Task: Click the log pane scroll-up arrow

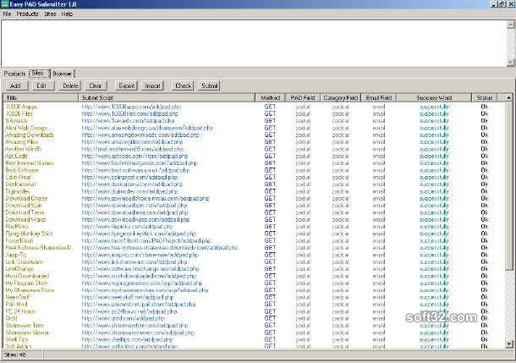Action: pyautogui.click(x=510, y=24)
